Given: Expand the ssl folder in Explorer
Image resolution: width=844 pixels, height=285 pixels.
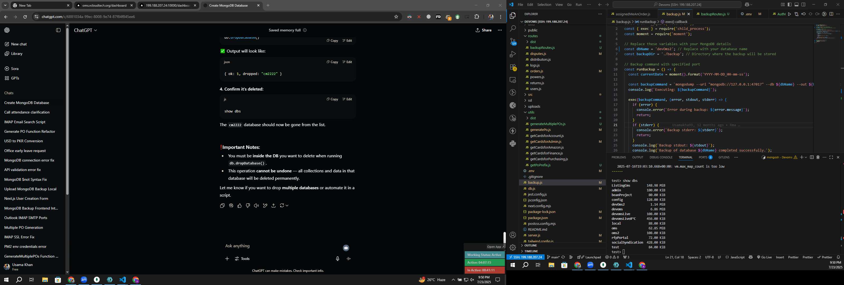Looking at the screenshot, I should [530, 100].
